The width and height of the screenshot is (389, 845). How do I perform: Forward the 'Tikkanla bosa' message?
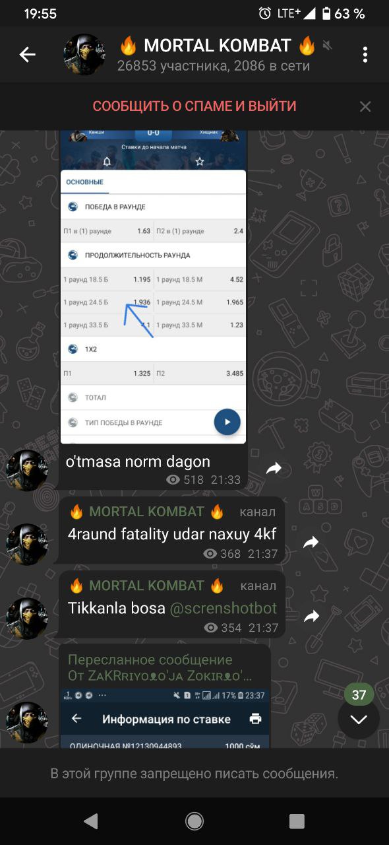pyautogui.click(x=311, y=616)
